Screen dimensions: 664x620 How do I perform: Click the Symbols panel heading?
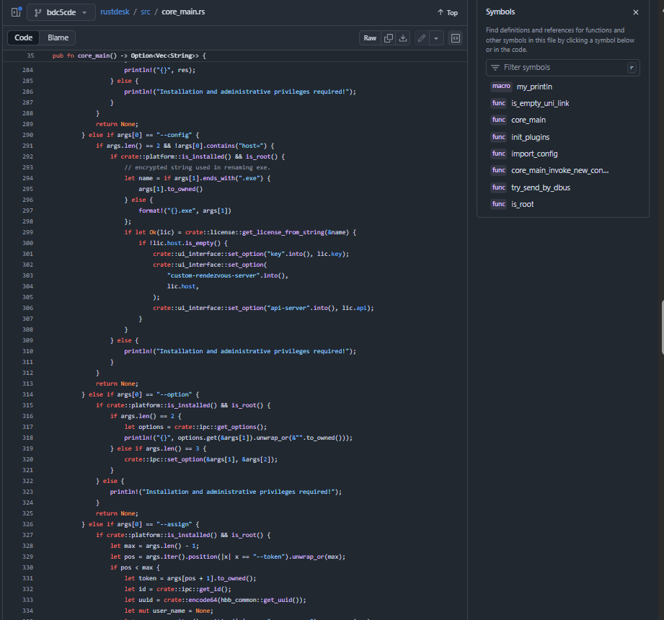pos(500,12)
